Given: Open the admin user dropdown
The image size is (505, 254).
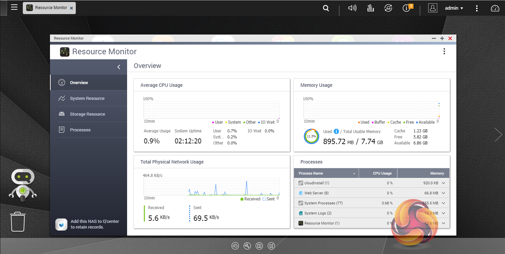Looking at the screenshot, I should pos(454,8).
